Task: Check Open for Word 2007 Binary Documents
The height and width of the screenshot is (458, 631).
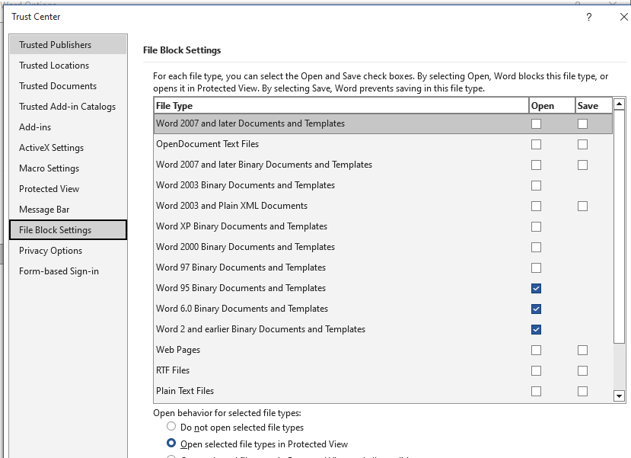Action: coord(536,165)
